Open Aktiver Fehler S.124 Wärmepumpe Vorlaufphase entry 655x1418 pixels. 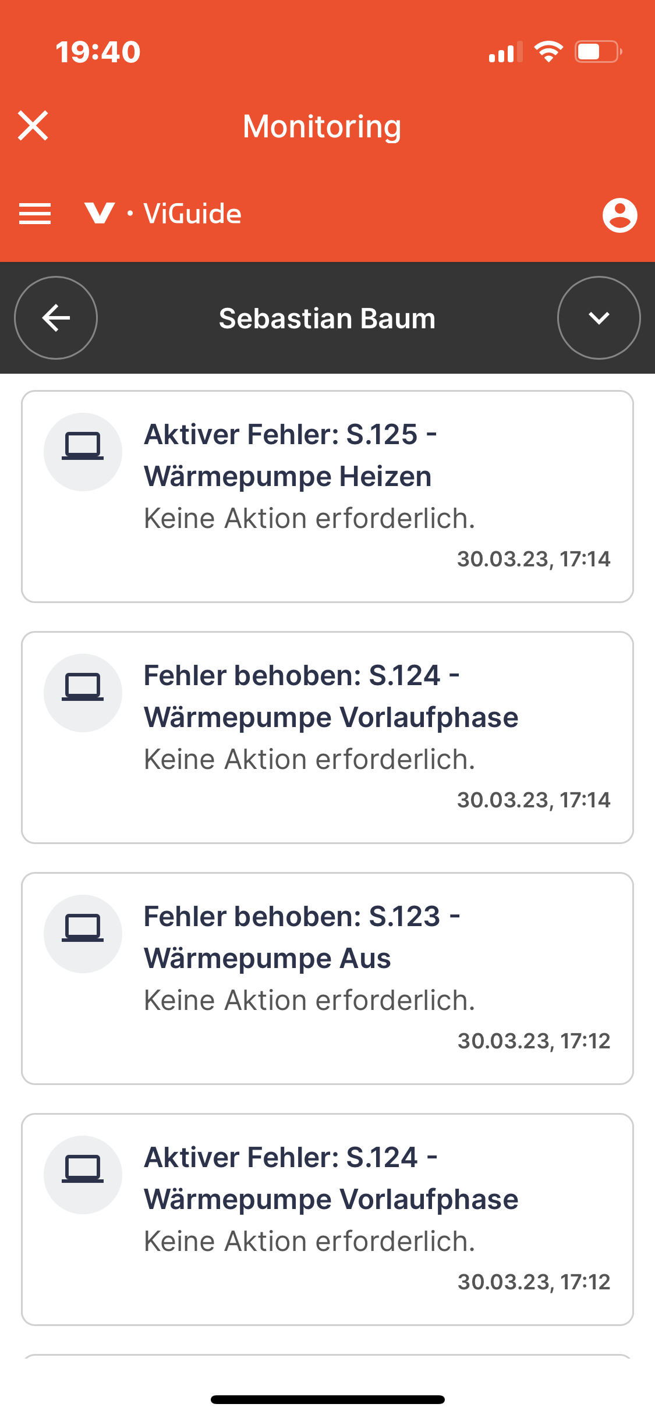coord(327,1220)
